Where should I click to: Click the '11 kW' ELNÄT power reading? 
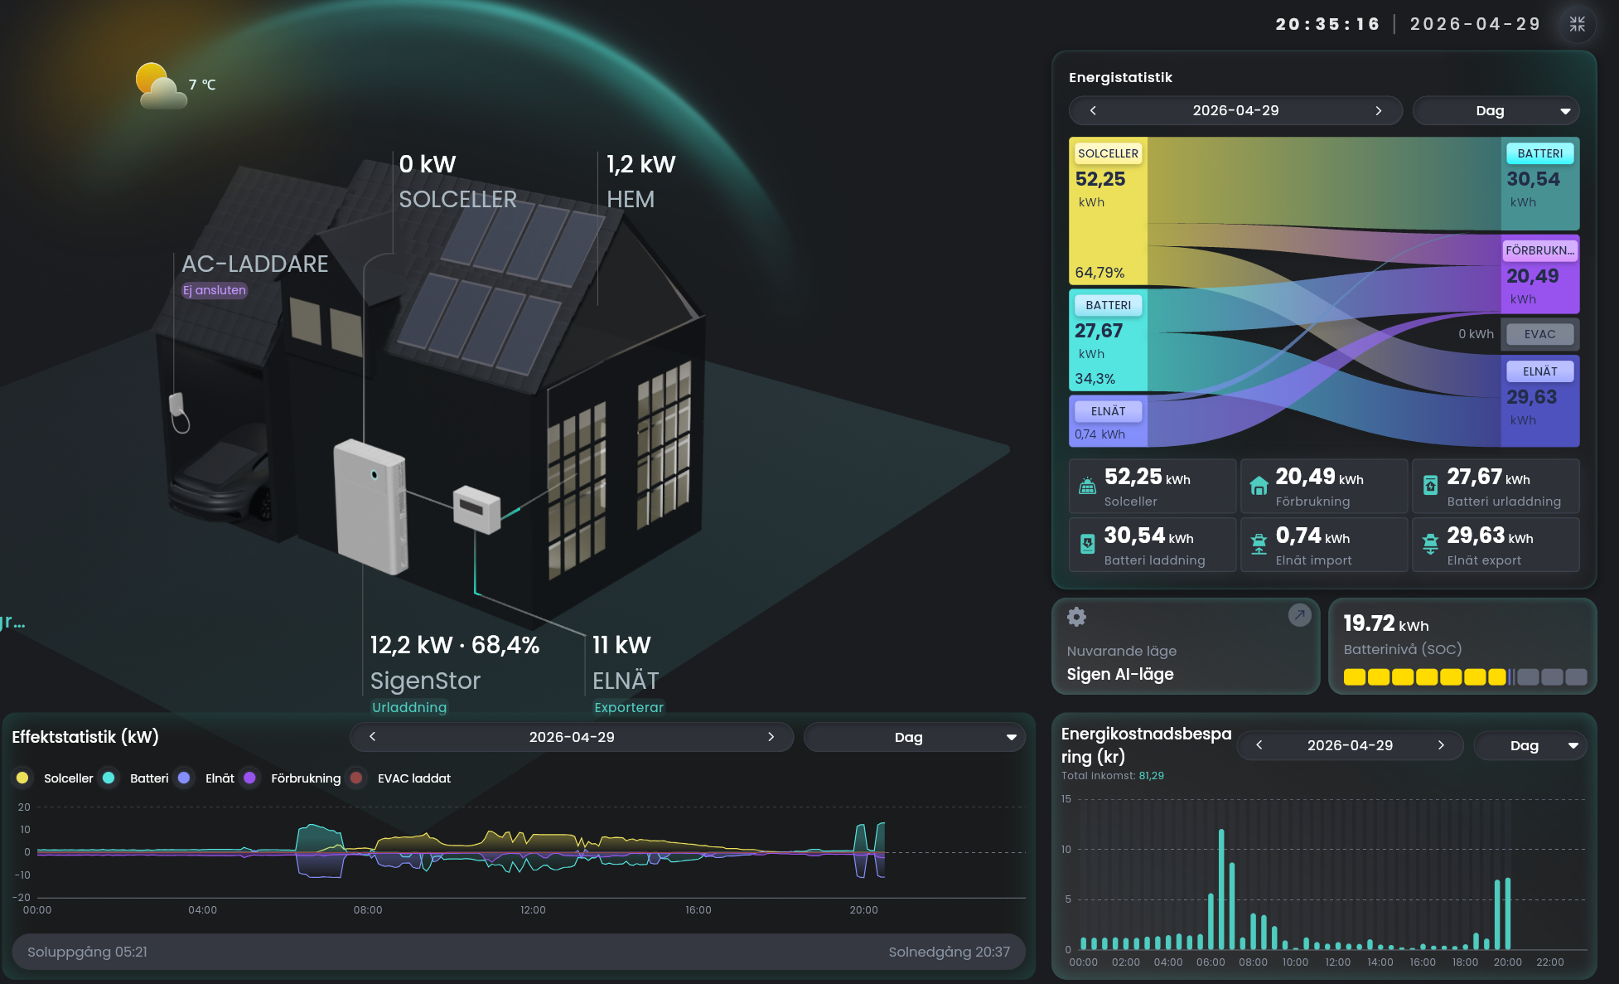[x=621, y=645]
